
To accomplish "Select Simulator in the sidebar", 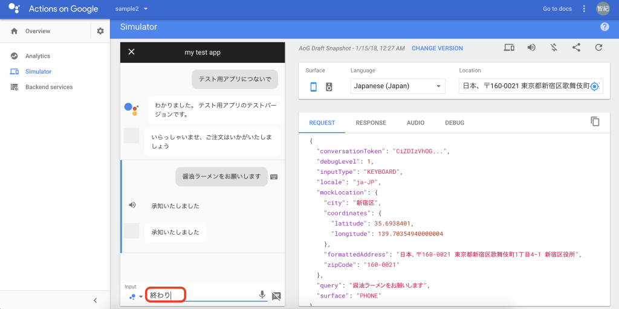I will 38,72.
